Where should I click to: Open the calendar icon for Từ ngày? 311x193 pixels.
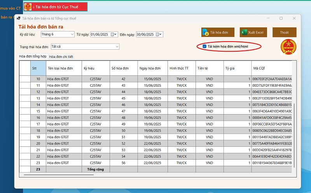tap(112, 35)
